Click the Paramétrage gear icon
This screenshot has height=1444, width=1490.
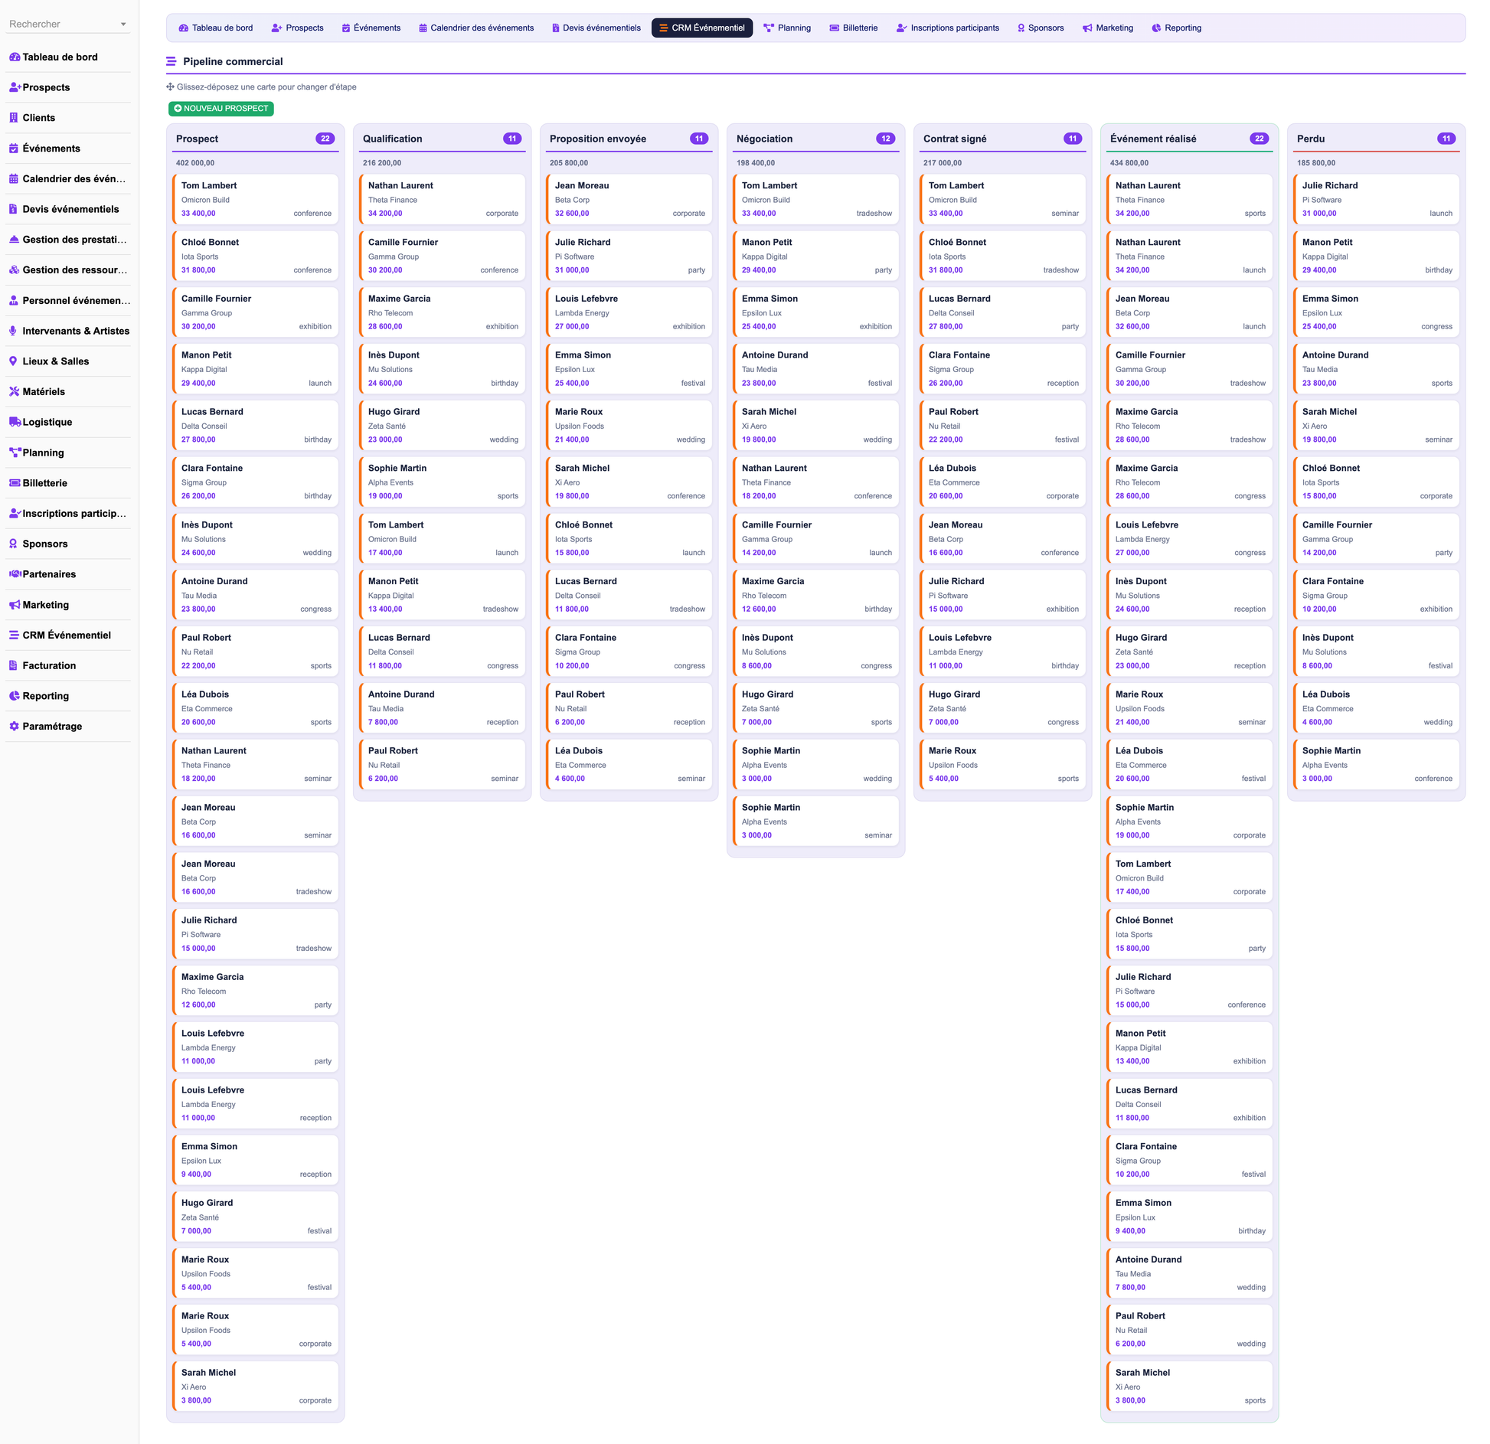(14, 726)
